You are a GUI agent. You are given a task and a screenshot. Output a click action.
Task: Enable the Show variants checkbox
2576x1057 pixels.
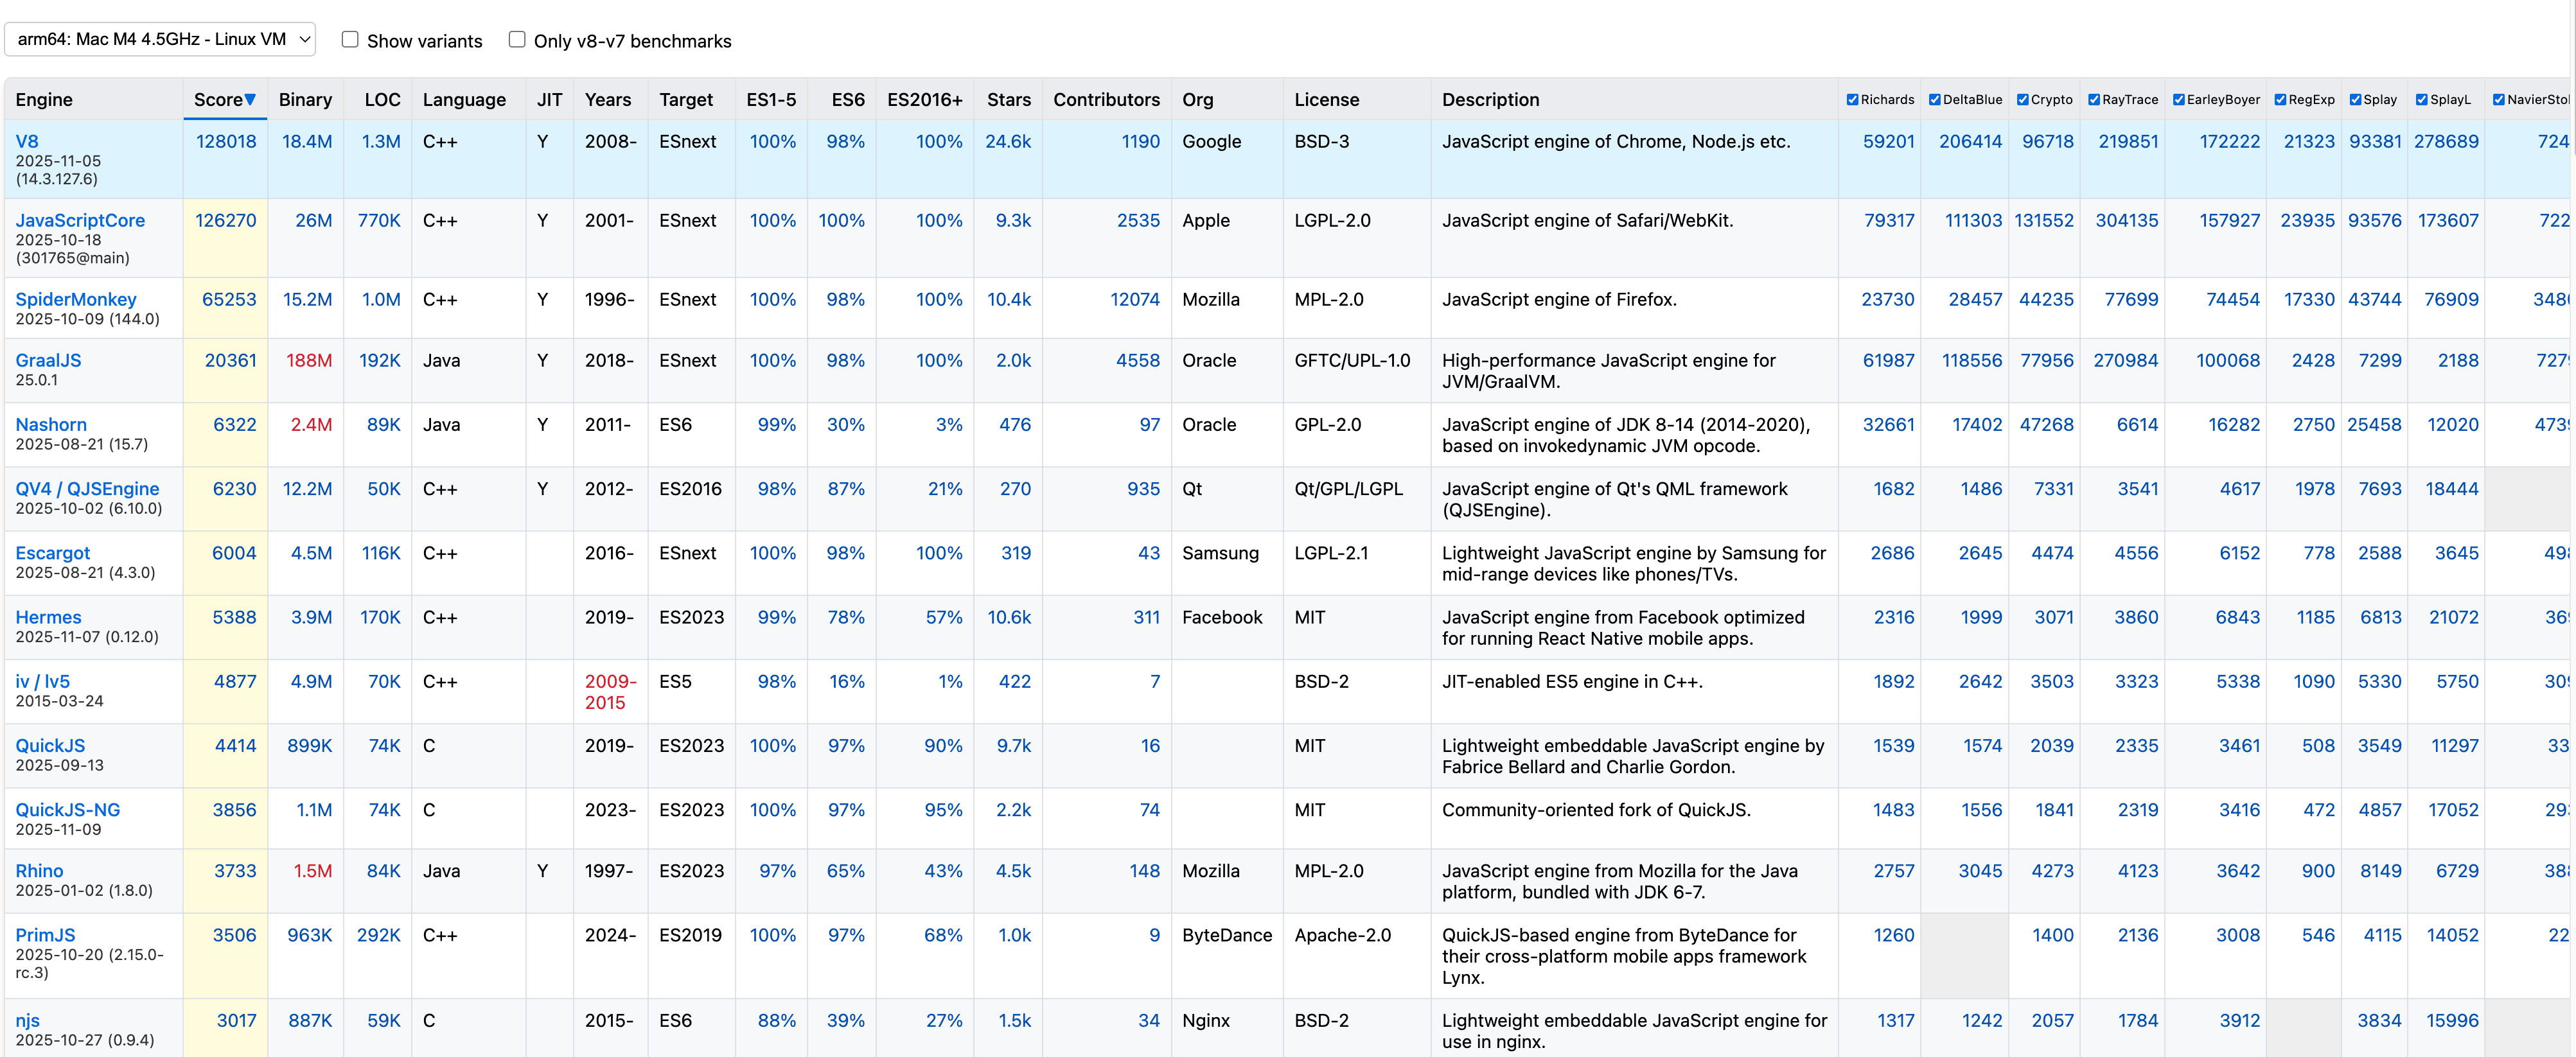pyautogui.click(x=350, y=39)
